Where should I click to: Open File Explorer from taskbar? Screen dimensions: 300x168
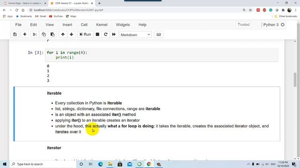pos(110,164)
